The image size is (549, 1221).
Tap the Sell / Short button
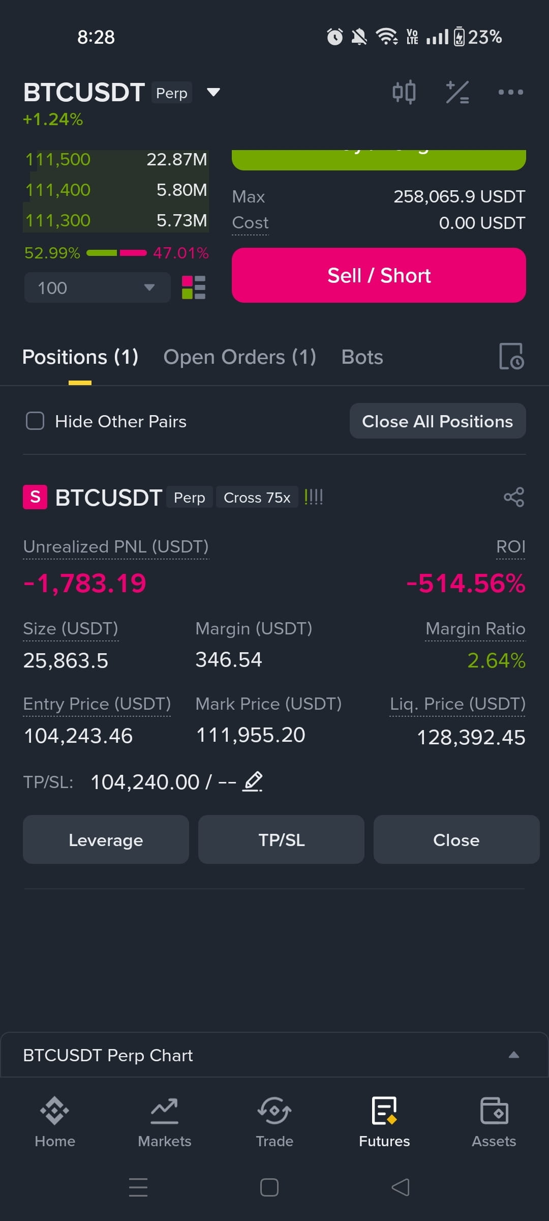pos(379,275)
